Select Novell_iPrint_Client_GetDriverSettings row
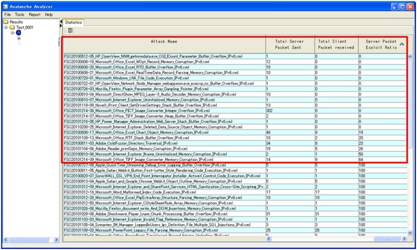 (x=235, y=105)
